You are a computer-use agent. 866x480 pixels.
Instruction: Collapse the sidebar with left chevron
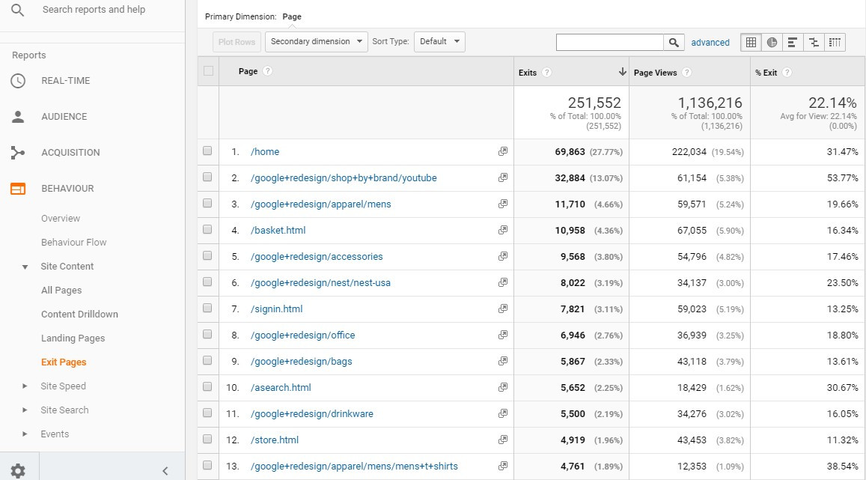[165, 470]
